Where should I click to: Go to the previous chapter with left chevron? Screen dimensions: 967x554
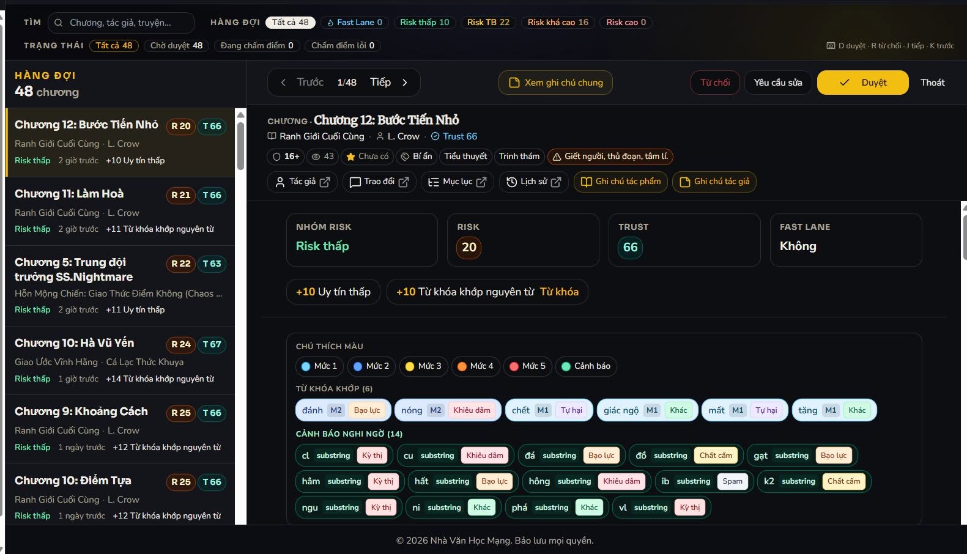pos(283,83)
